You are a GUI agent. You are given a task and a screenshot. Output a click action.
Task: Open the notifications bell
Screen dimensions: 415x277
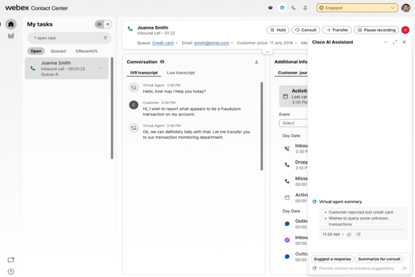click(x=305, y=8)
